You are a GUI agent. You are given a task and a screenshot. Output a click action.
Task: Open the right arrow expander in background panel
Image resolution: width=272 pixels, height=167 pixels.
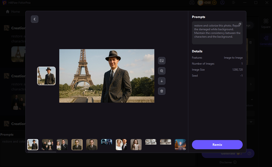point(251,84)
